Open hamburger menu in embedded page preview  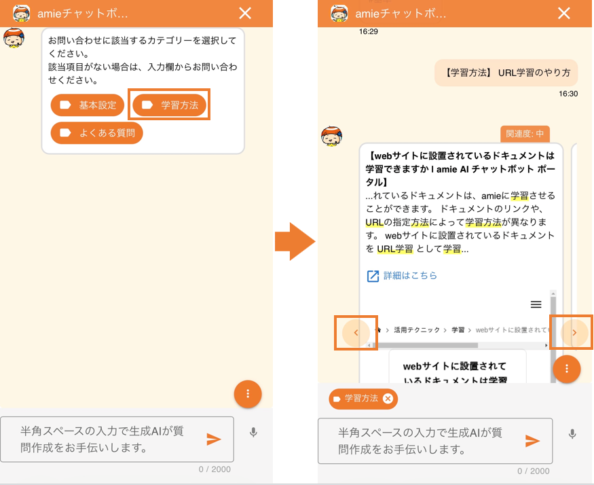pos(536,304)
